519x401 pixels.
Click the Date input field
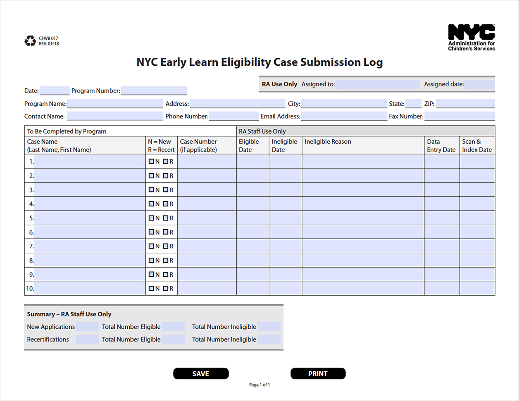55,91
